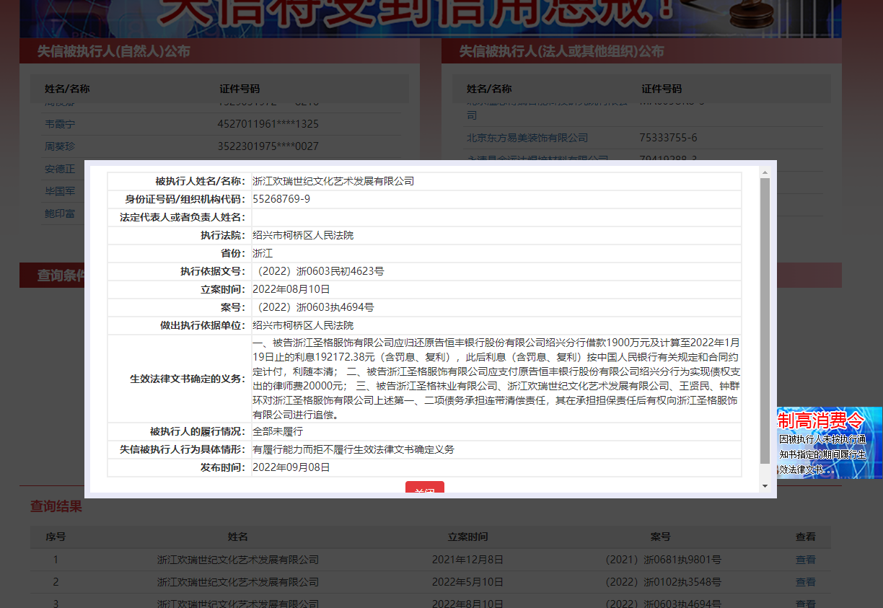This screenshot has height=608, width=883.
Task: Click the name 鲍印富
Action: tap(60, 213)
